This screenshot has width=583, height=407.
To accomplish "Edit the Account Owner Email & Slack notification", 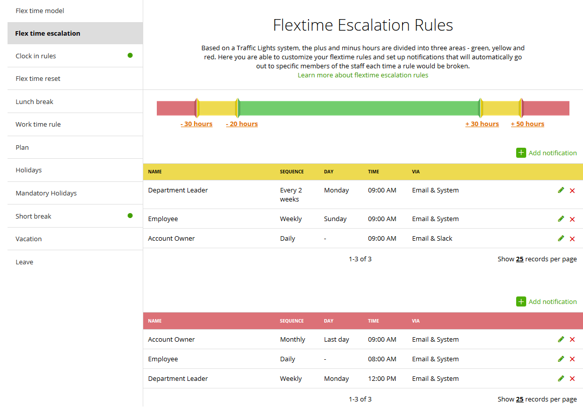I will (561, 238).
